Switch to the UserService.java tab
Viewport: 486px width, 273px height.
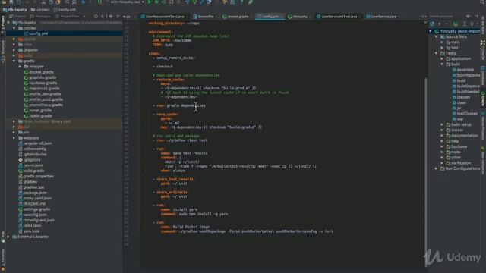tap(383, 17)
